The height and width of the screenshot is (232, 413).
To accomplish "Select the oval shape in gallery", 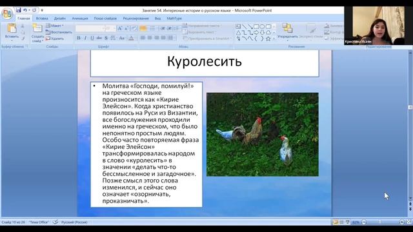I will (263, 26).
